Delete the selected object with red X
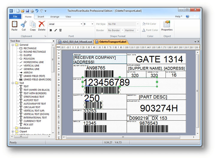The image size is (216, 160). tap(42, 26)
